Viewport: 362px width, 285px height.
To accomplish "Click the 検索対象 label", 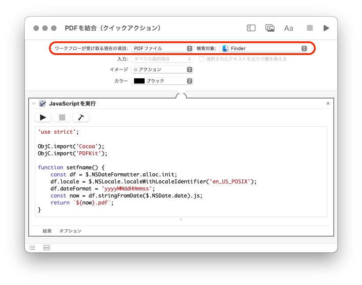I will coord(206,48).
